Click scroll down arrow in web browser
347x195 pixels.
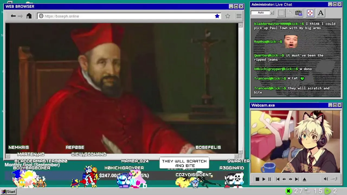[x=240, y=152]
